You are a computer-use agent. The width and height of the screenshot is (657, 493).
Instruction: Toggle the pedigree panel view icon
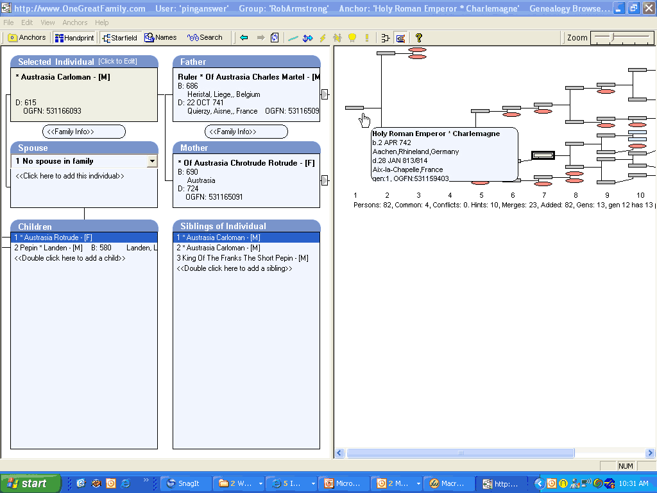[x=400, y=38]
